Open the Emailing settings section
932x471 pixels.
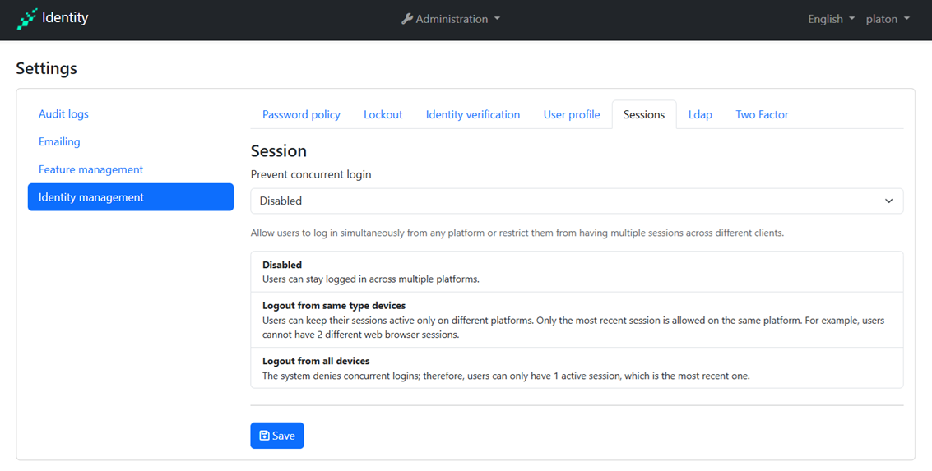tap(59, 141)
